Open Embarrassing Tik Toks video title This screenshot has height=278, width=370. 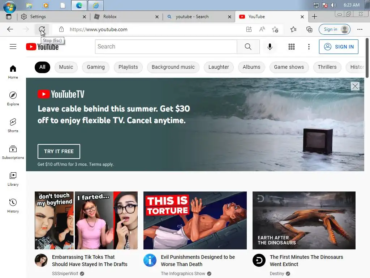click(90, 261)
